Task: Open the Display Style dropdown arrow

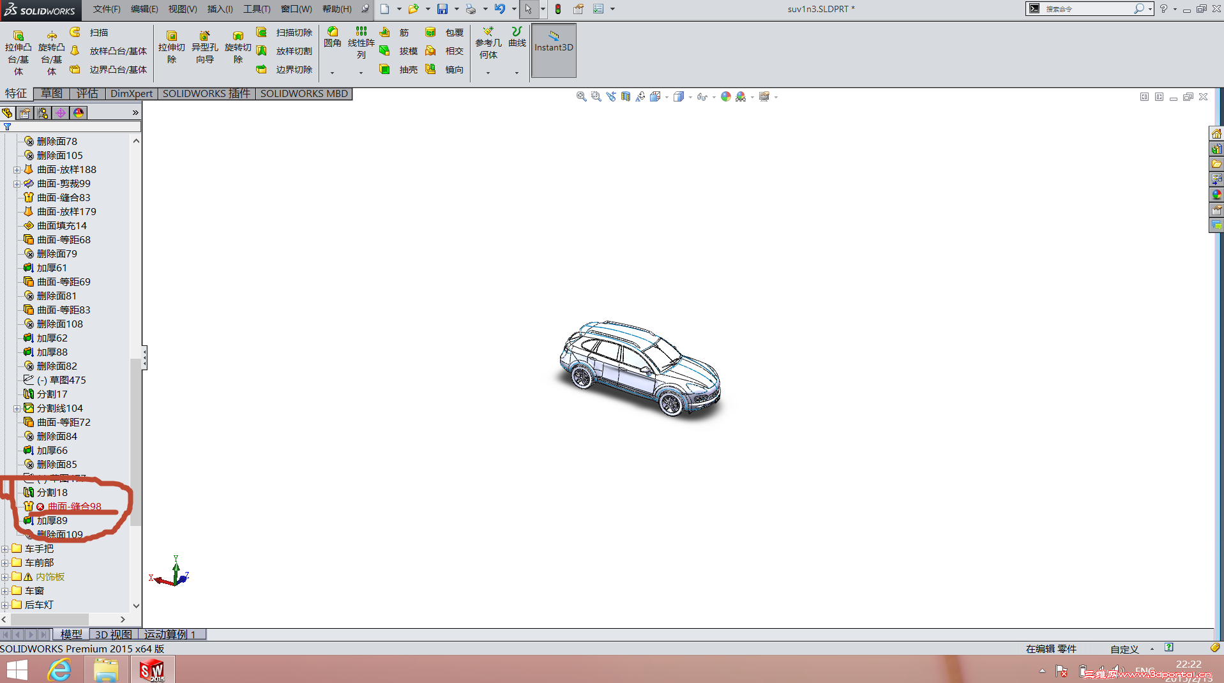Action: point(690,97)
